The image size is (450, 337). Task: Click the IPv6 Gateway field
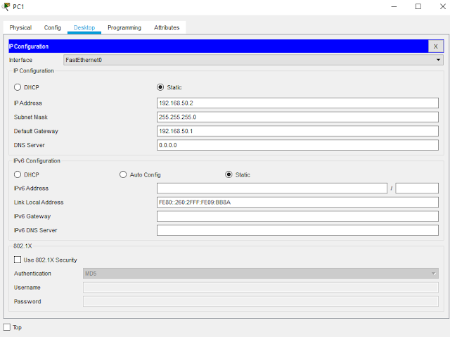click(297, 216)
